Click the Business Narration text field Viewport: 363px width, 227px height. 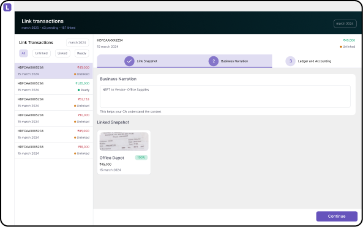point(225,96)
